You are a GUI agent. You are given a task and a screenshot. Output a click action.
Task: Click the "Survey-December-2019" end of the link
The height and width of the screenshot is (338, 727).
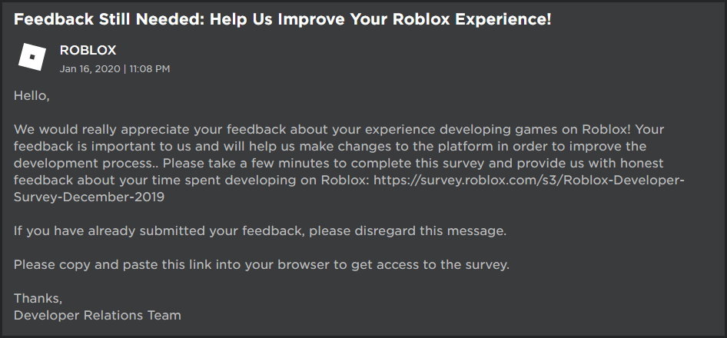click(x=89, y=196)
